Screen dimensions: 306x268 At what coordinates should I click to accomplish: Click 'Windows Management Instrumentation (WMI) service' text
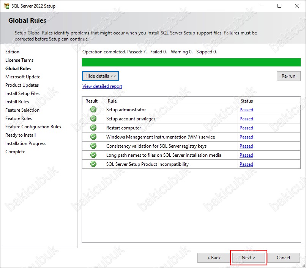pos(161,137)
